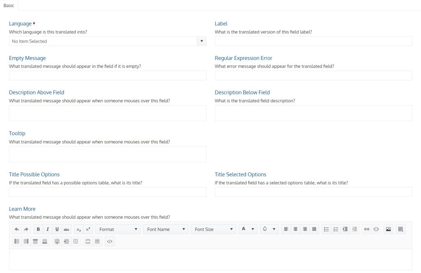
Task: Apply Subscript formatting
Action: click(79, 229)
